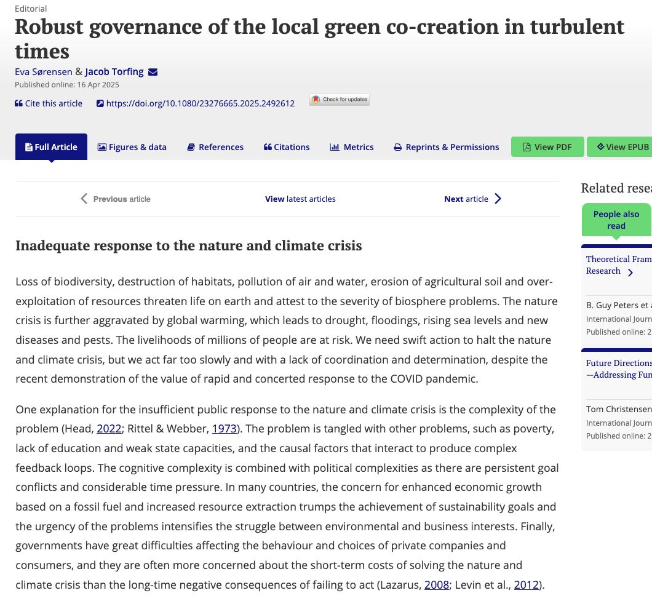Click the DOI link icon

pyautogui.click(x=100, y=103)
